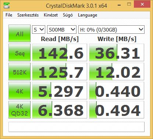
Task: Click the CrystalDiskMark app icon in title bar
Action: click(7, 6)
